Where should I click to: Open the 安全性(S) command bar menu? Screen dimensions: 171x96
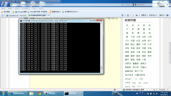point(153,15)
